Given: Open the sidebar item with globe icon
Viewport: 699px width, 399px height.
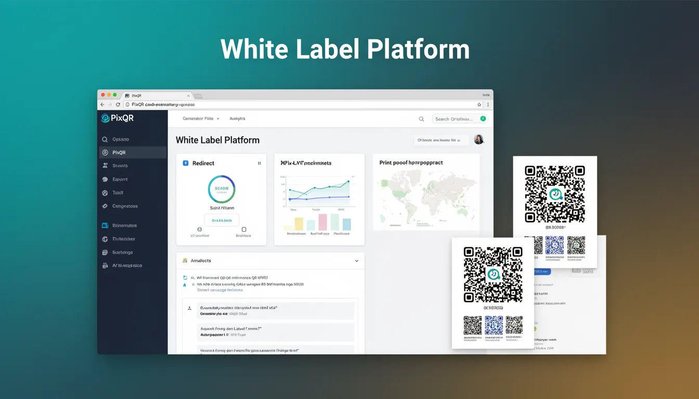Looking at the screenshot, I should tap(133, 239).
